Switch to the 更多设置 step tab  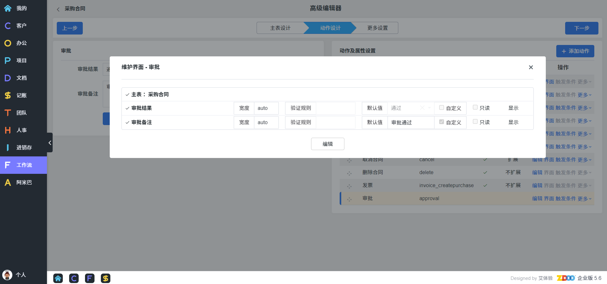[377, 28]
